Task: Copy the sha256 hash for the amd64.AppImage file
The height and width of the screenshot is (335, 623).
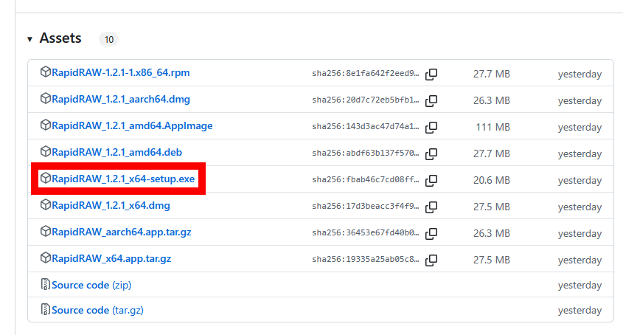Action: pos(431,128)
